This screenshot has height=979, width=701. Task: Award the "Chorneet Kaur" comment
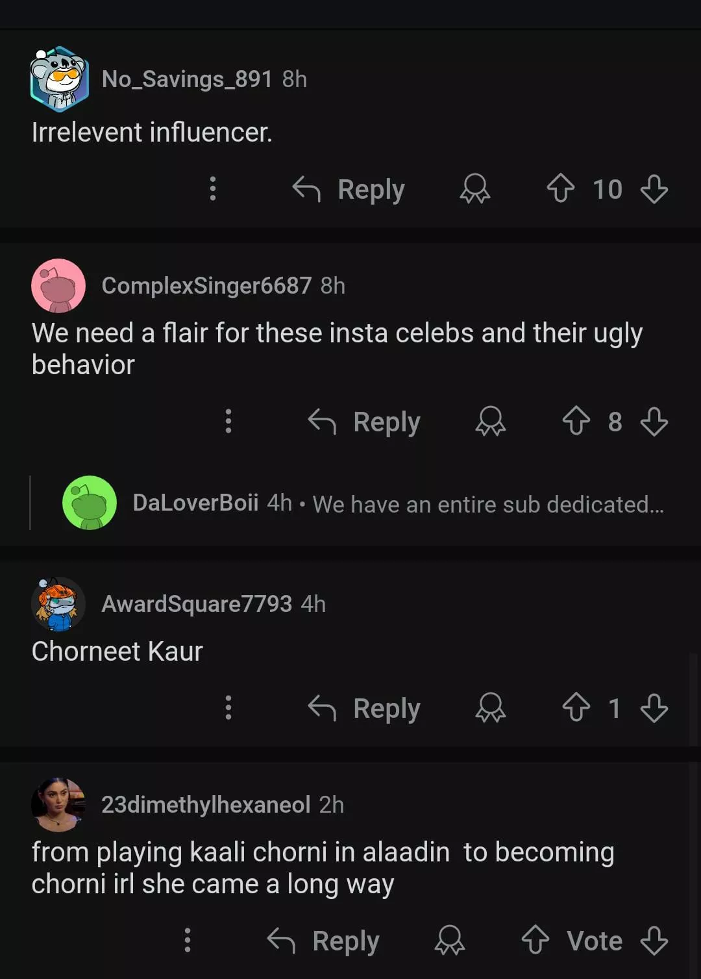pos(490,707)
